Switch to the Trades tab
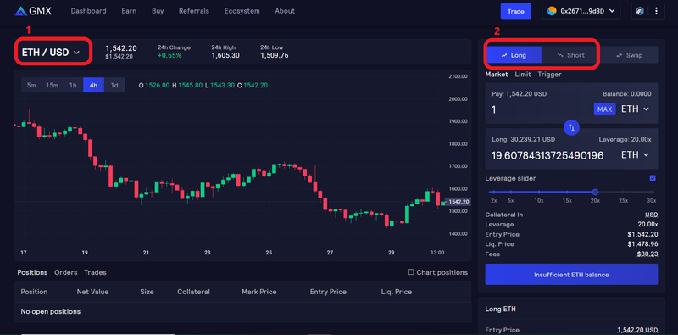678x335 pixels. [x=95, y=272]
